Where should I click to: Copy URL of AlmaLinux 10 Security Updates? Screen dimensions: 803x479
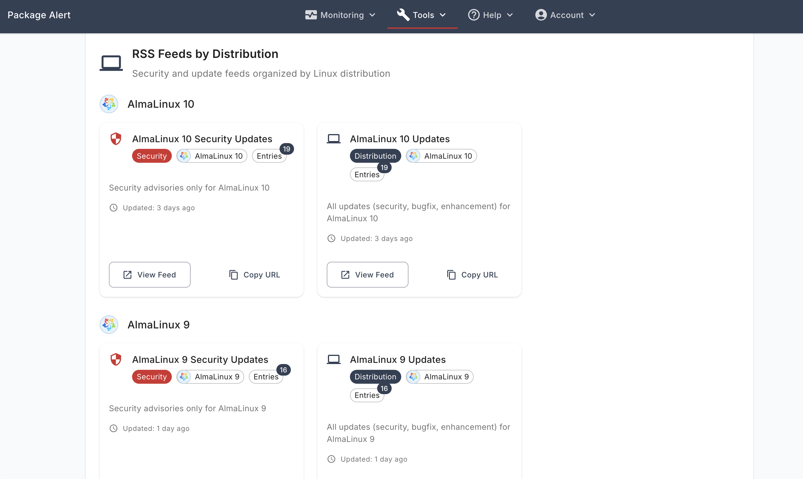254,275
